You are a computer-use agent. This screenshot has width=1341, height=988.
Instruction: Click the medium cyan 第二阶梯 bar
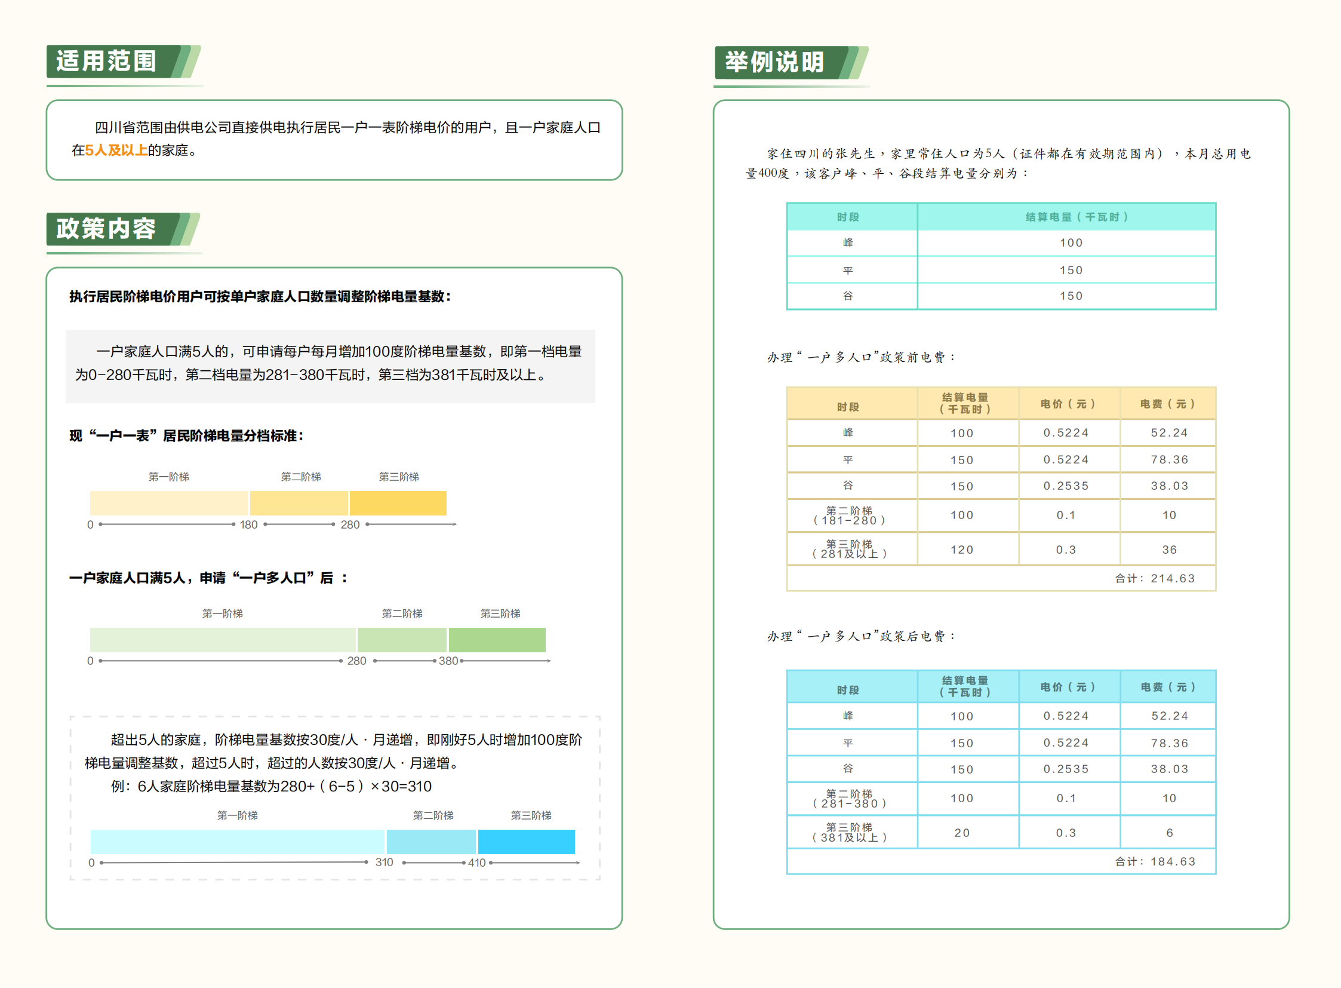tap(431, 842)
